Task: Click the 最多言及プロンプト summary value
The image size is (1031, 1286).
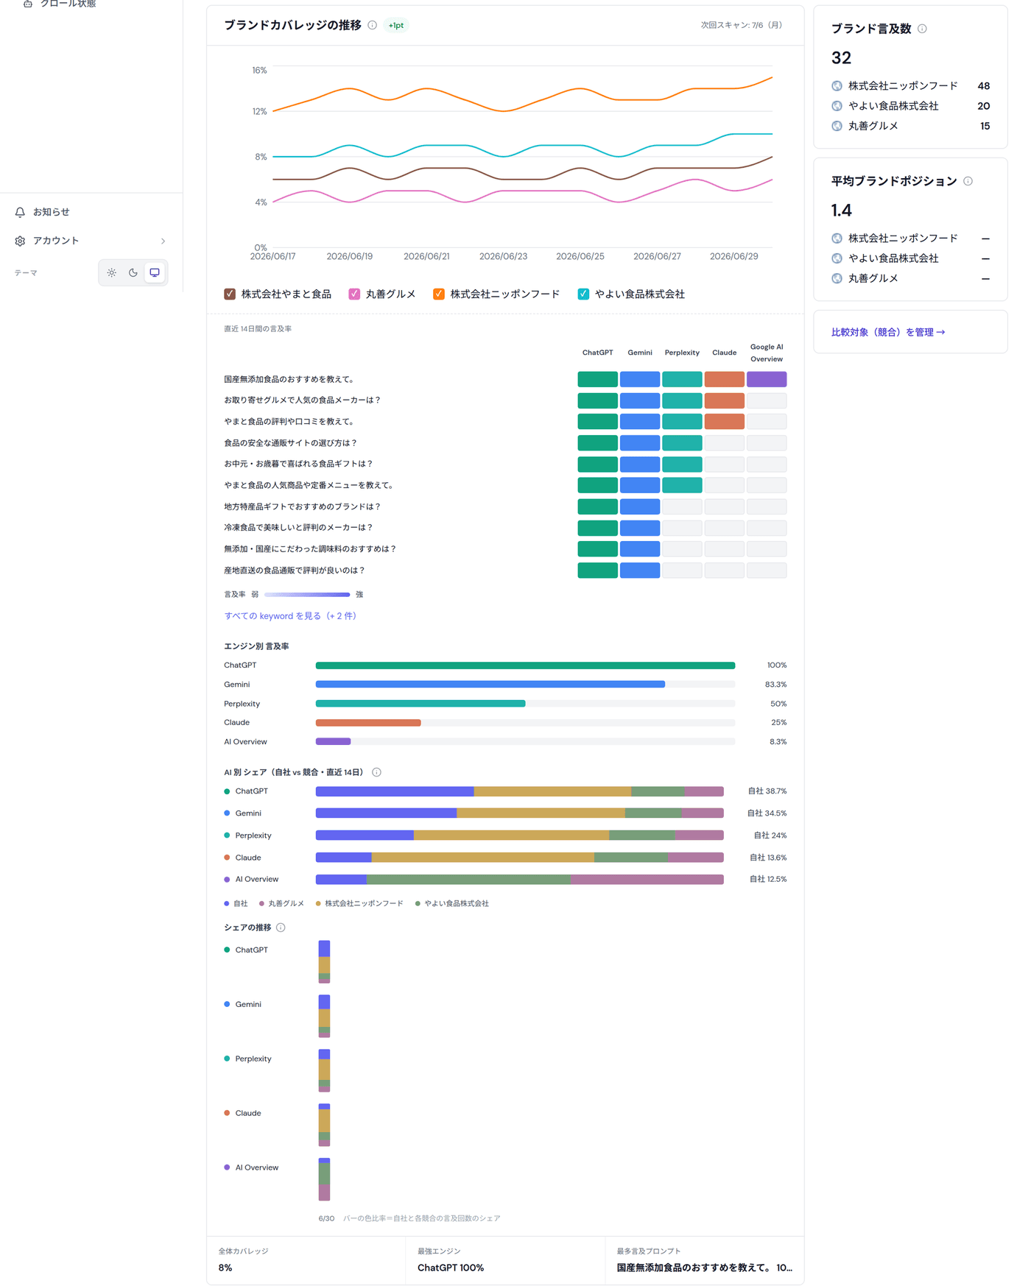Action: pos(705,1268)
